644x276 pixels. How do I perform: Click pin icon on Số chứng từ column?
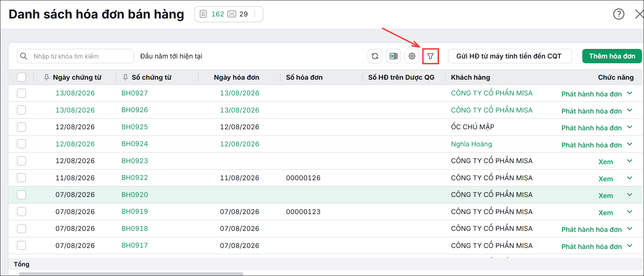tap(125, 77)
